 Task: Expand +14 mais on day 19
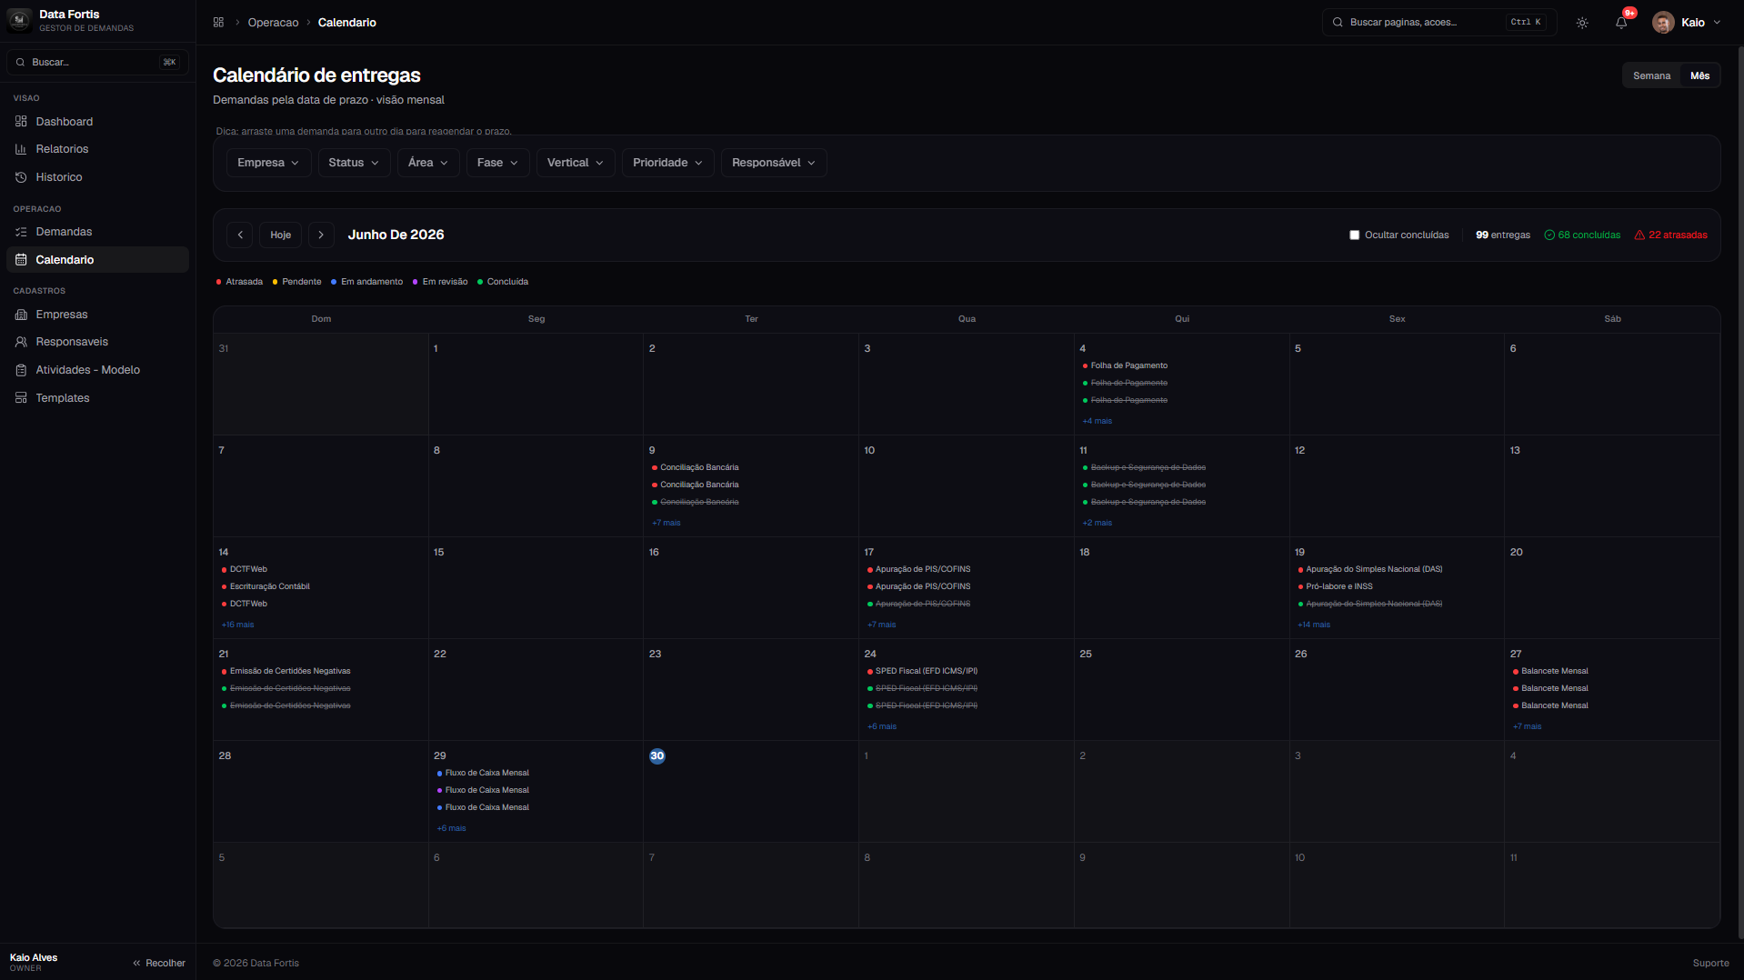[1314, 625]
